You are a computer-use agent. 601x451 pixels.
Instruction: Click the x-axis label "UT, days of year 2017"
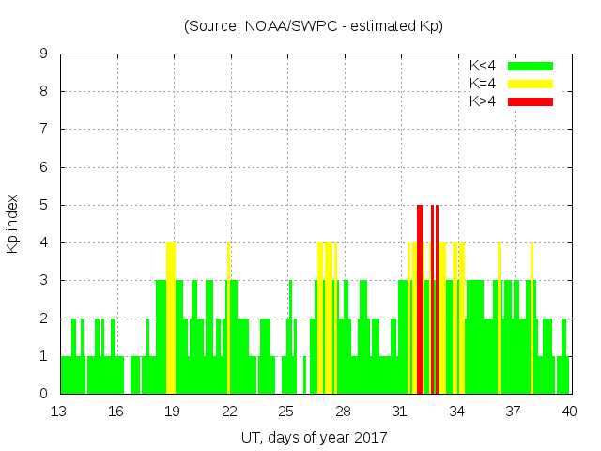coord(314,437)
